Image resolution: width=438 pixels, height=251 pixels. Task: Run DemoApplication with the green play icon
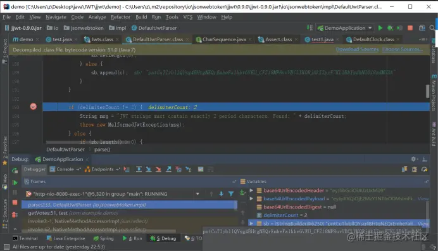click(x=380, y=28)
